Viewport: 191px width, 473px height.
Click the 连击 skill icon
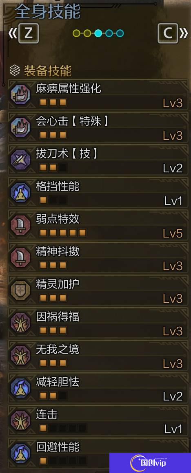coord(20,420)
